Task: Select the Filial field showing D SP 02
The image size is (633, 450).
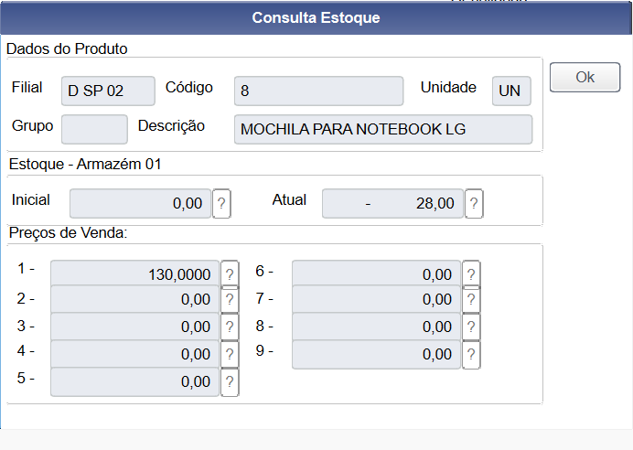Action: pyautogui.click(x=108, y=91)
